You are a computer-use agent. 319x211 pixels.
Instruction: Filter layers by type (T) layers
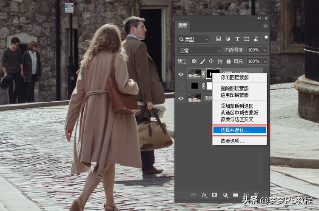[x=237, y=39]
